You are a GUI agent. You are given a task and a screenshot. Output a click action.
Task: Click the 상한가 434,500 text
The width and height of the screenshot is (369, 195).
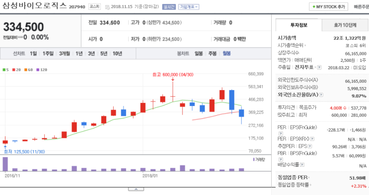click(x=164, y=23)
